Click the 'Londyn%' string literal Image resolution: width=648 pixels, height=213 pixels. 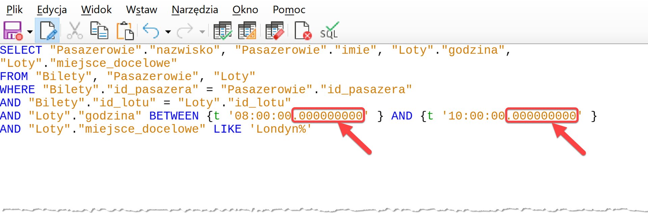[281, 129]
